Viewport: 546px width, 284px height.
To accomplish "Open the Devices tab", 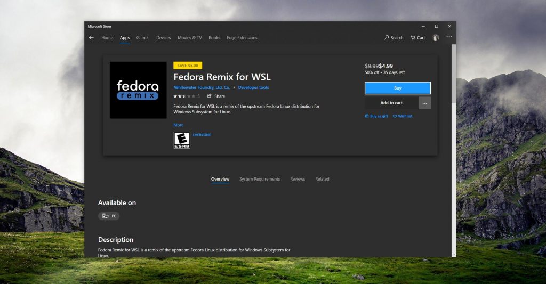I will click(x=164, y=38).
